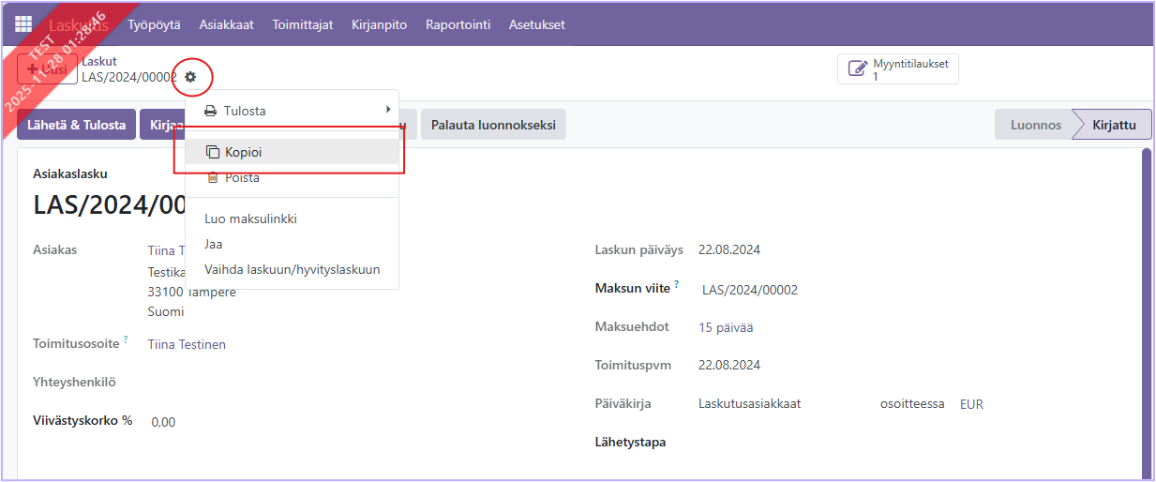Screen dimensions: 1156x482
Task: Click the gear actions icon beside invoice number
Action: coord(191,77)
